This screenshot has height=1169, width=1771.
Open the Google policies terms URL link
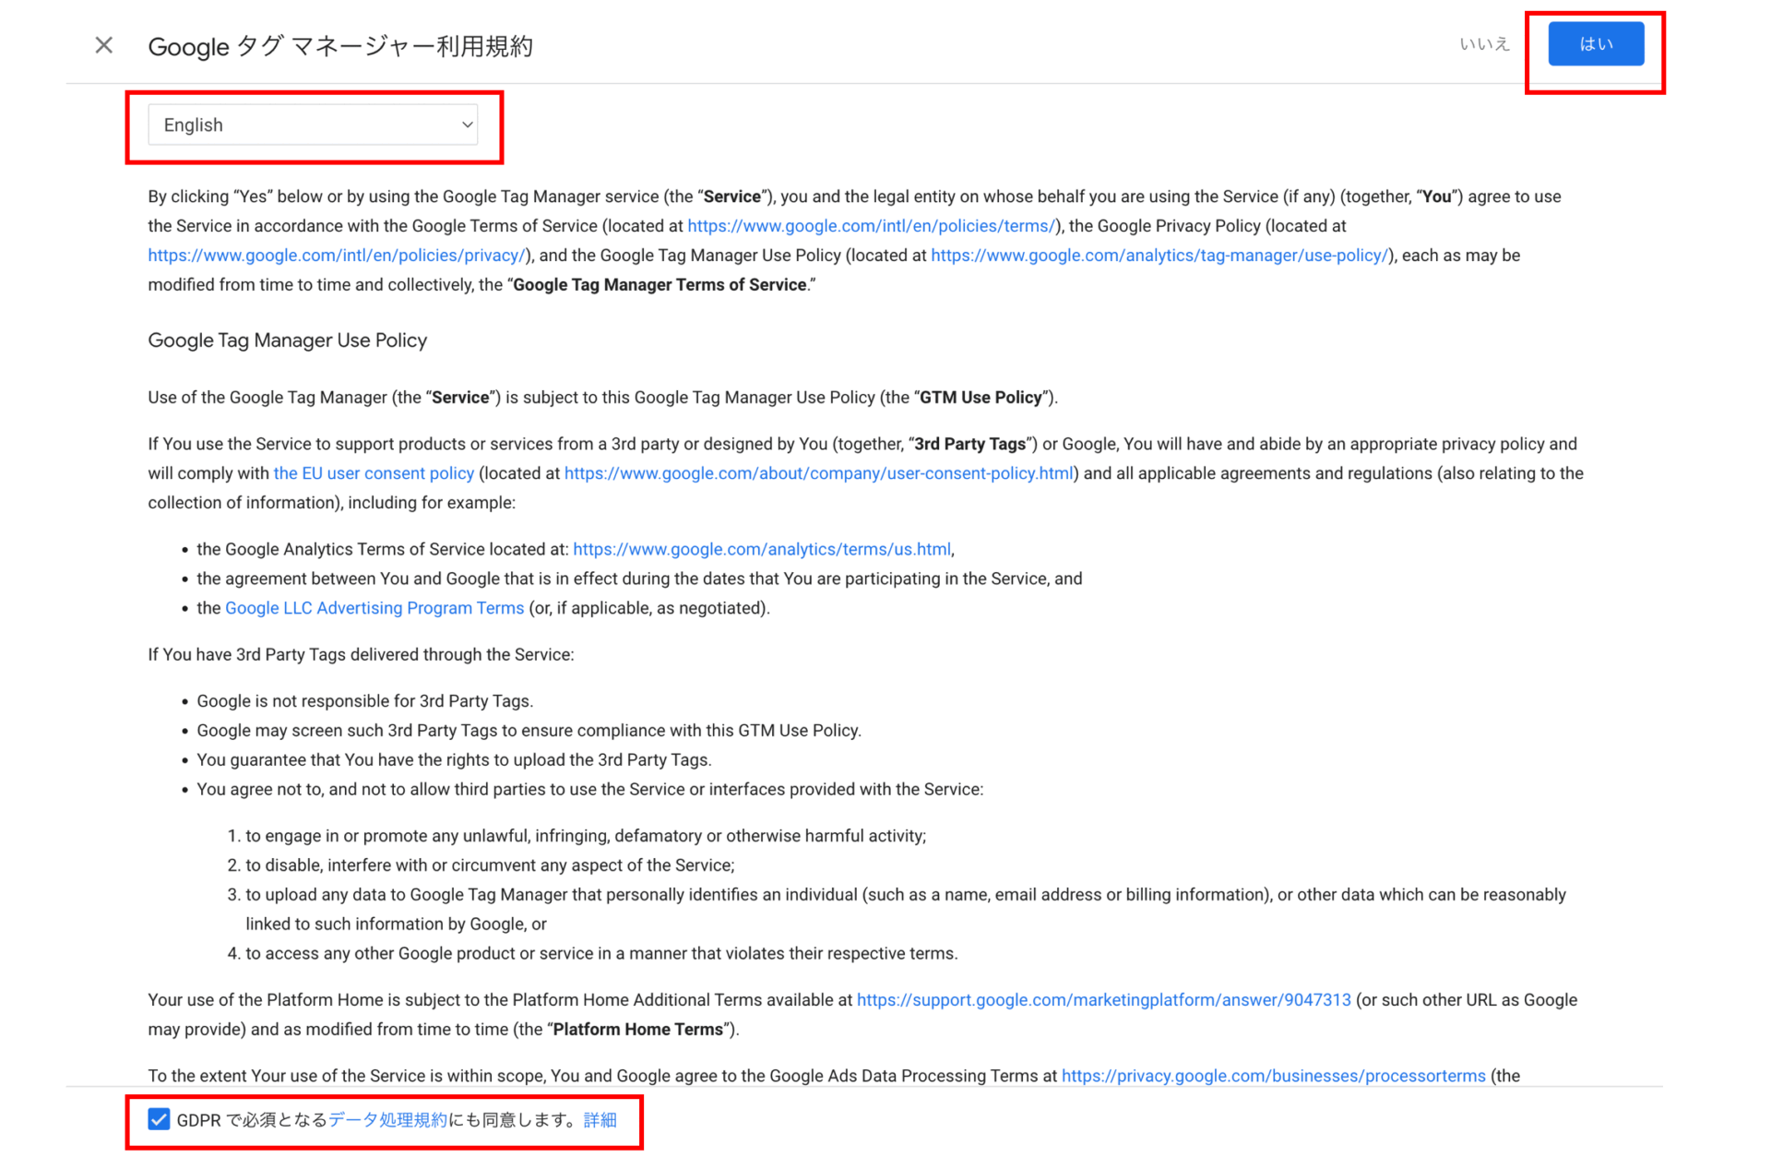[x=871, y=226]
